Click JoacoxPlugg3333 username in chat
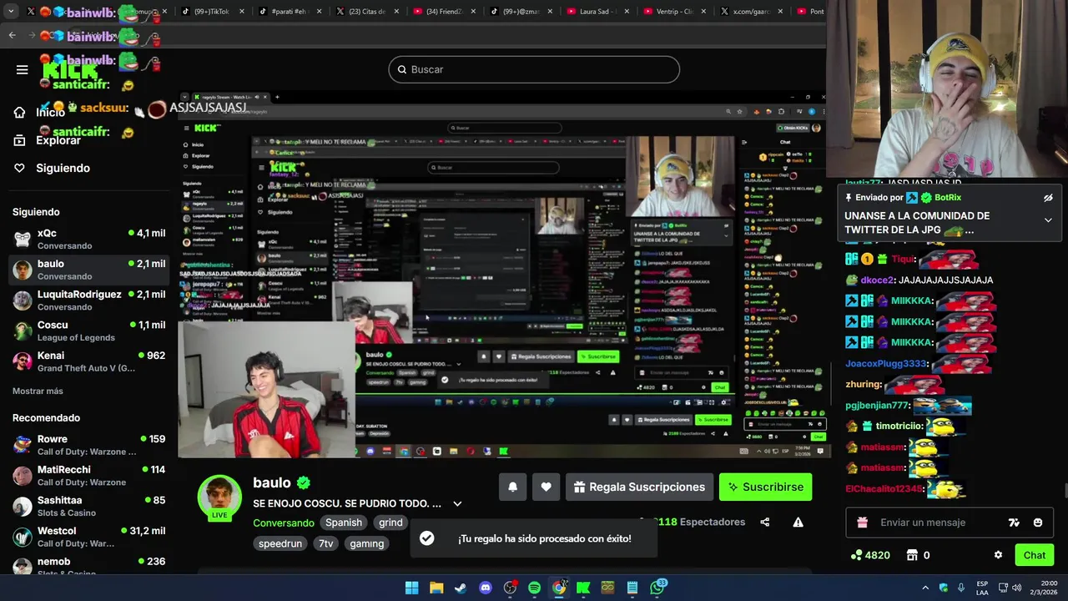 click(x=886, y=363)
